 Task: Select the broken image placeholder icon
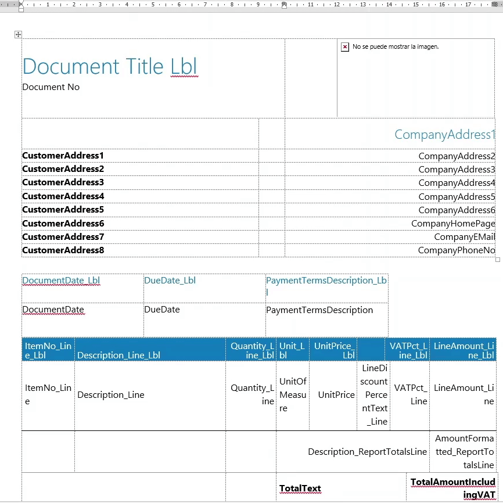345,46
